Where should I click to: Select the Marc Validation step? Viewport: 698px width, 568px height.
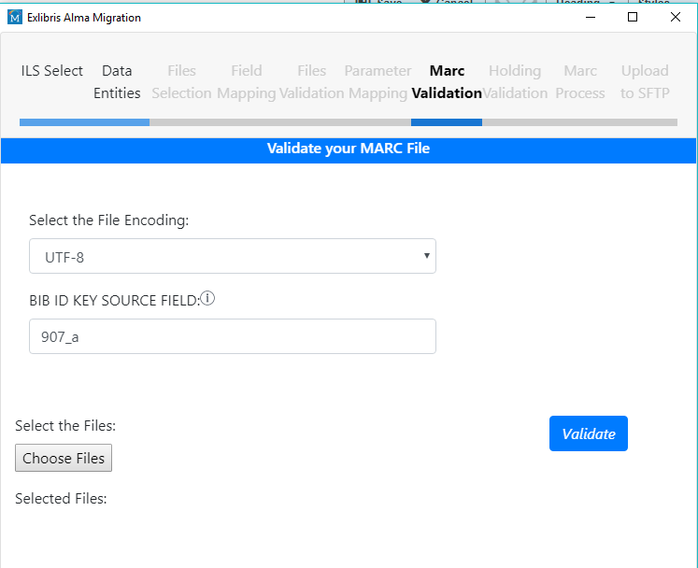(x=447, y=82)
